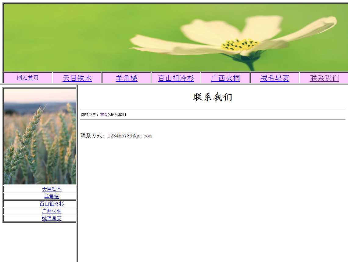Click 联系我们 text in the breadcrumb trail
The image size is (348, 262).
click(118, 115)
